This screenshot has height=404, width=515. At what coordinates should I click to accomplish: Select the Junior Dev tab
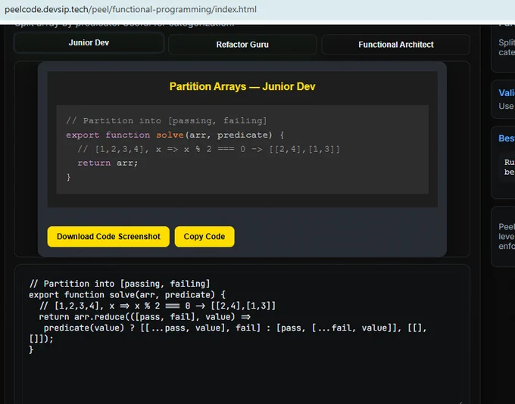89,42
